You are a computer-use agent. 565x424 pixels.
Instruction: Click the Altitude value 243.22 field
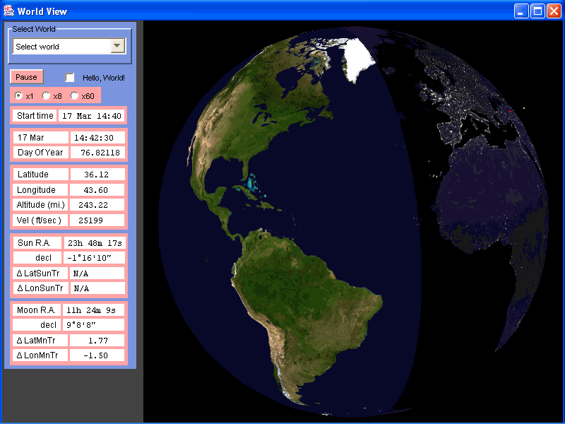[x=97, y=205]
